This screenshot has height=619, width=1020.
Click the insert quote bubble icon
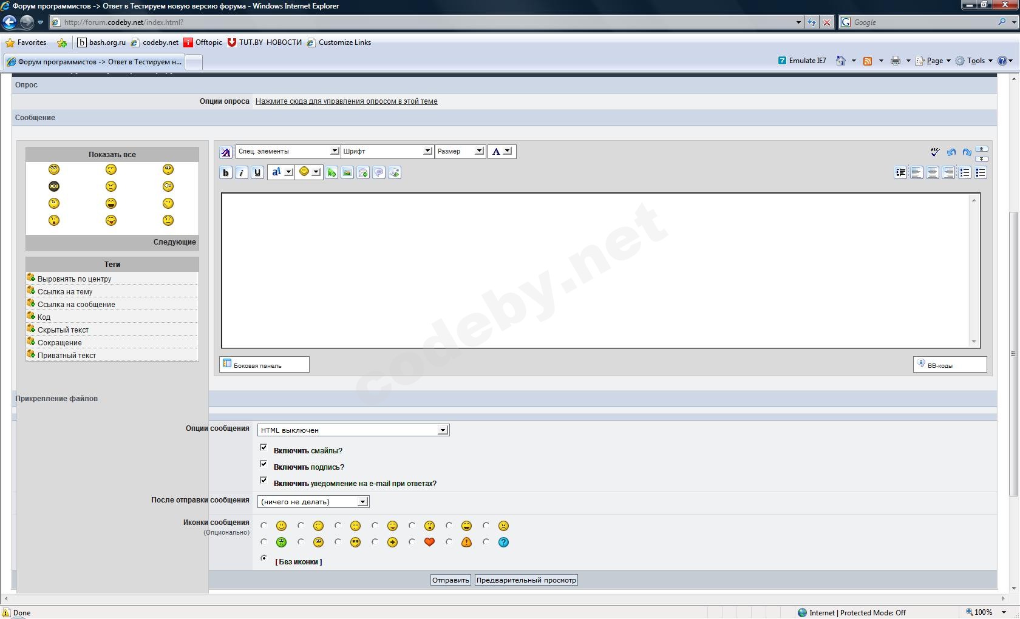379,173
